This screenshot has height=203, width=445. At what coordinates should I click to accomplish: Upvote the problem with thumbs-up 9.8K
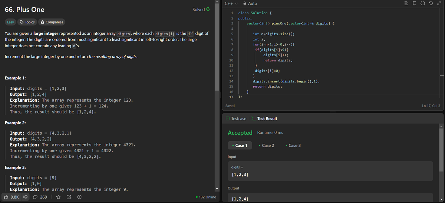[11, 197]
